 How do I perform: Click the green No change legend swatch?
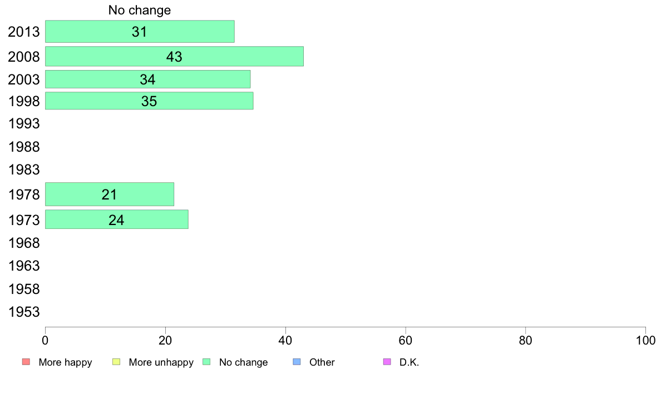(206, 362)
